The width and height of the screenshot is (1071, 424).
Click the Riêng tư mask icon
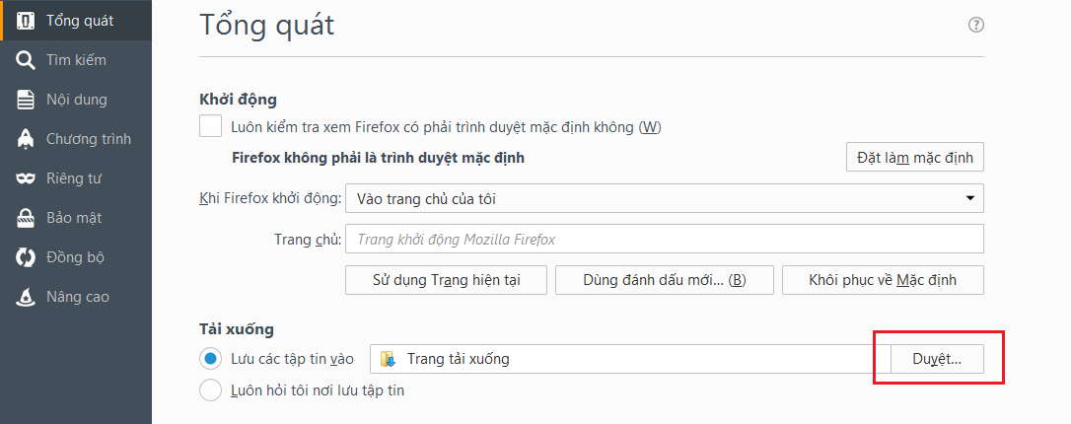[27, 178]
